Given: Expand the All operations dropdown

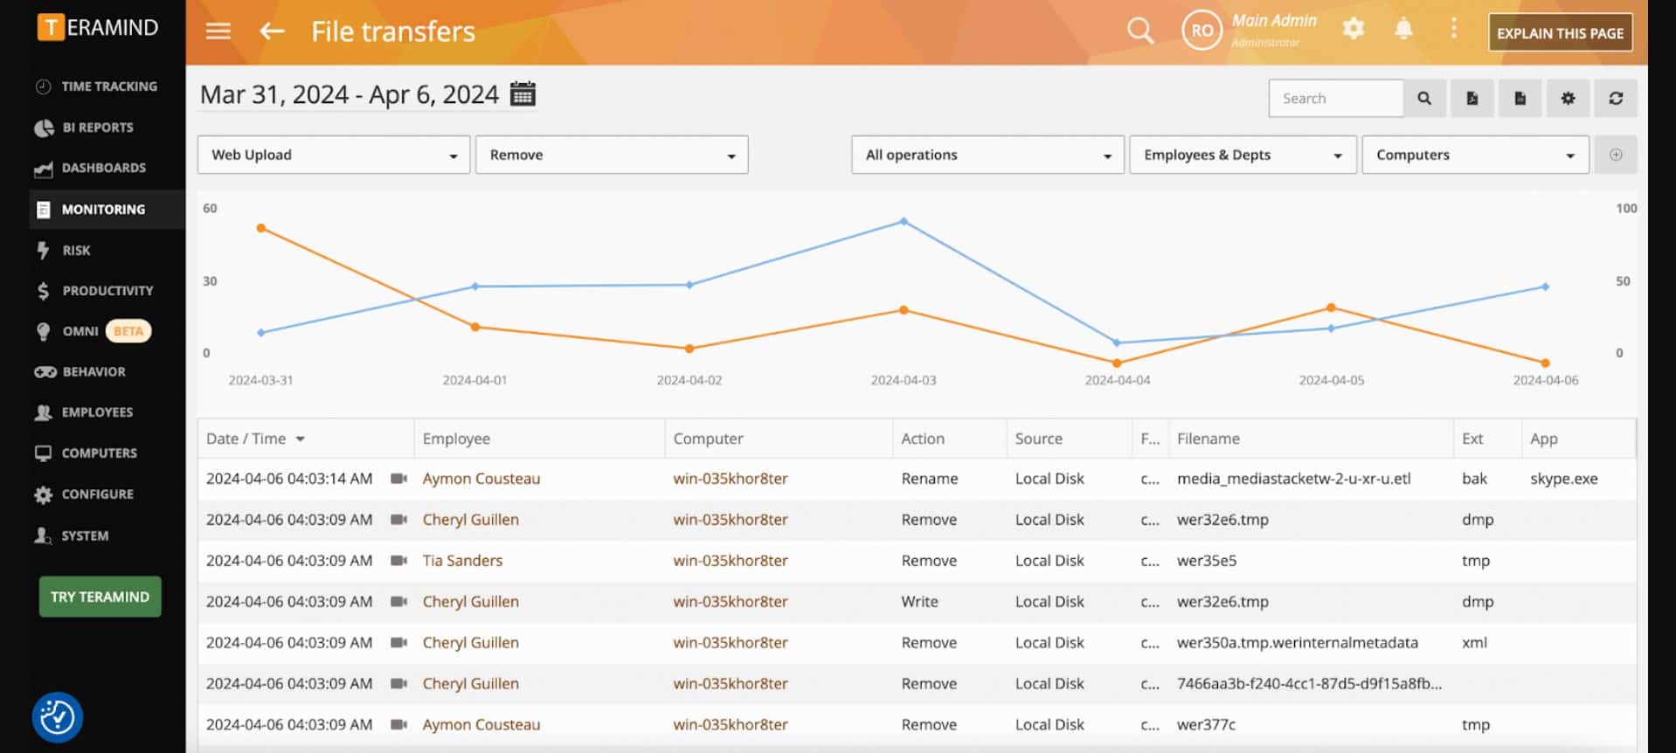Looking at the screenshot, I should tap(987, 155).
